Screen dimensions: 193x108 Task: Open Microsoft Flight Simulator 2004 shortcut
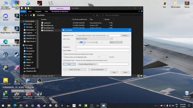(x=40, y=95)
